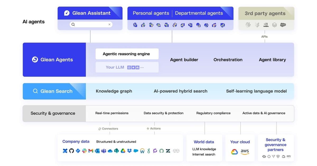Screen dimensions: 317x166
Task: Click the Glean Search magnifier icon
Action: pos(35,91)
